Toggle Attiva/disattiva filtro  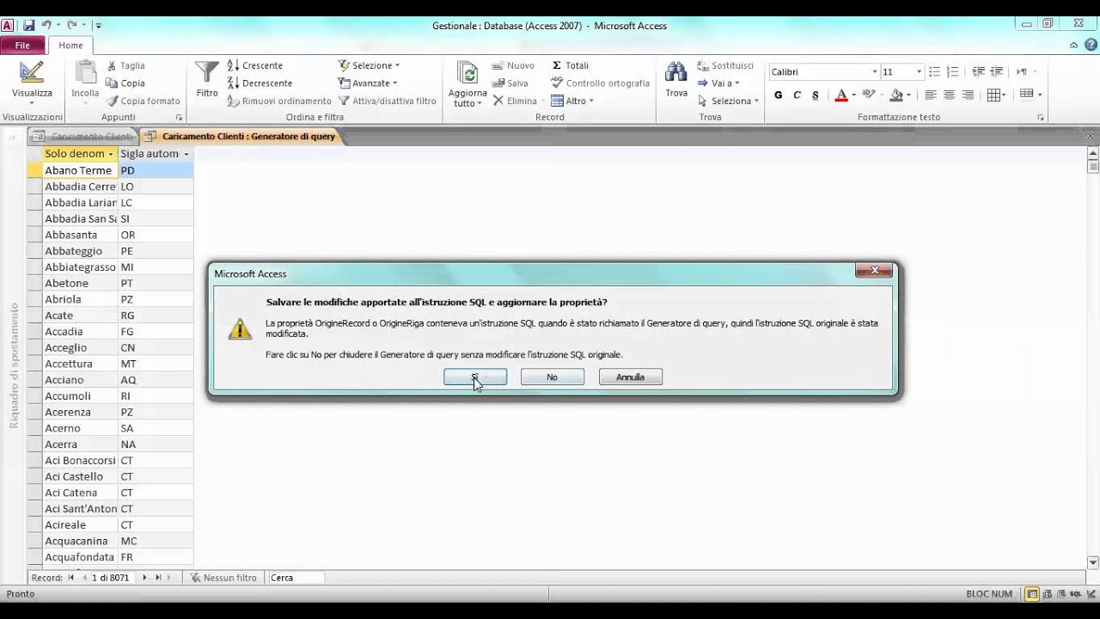point(387,101)
